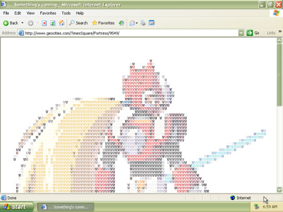Click the page icon in the address bar
Screen dimensions: 283x212
[x=21, y=33]
